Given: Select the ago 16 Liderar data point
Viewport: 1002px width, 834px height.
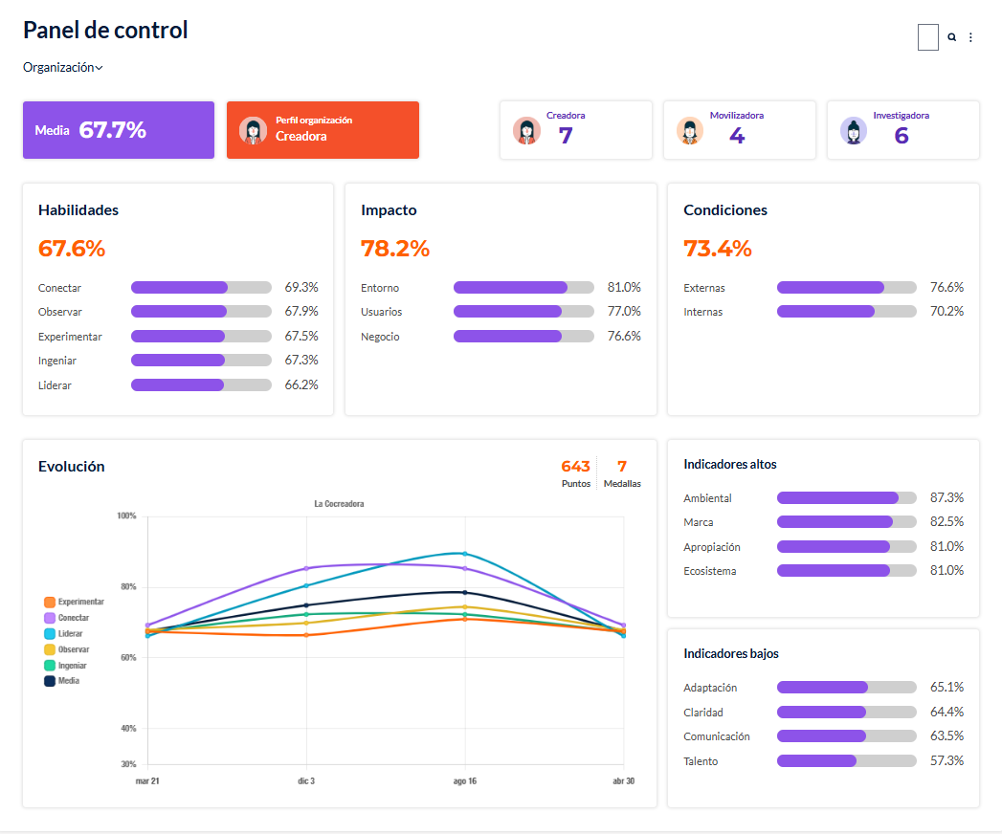Looking at the screenshot, I should (464, 554).
